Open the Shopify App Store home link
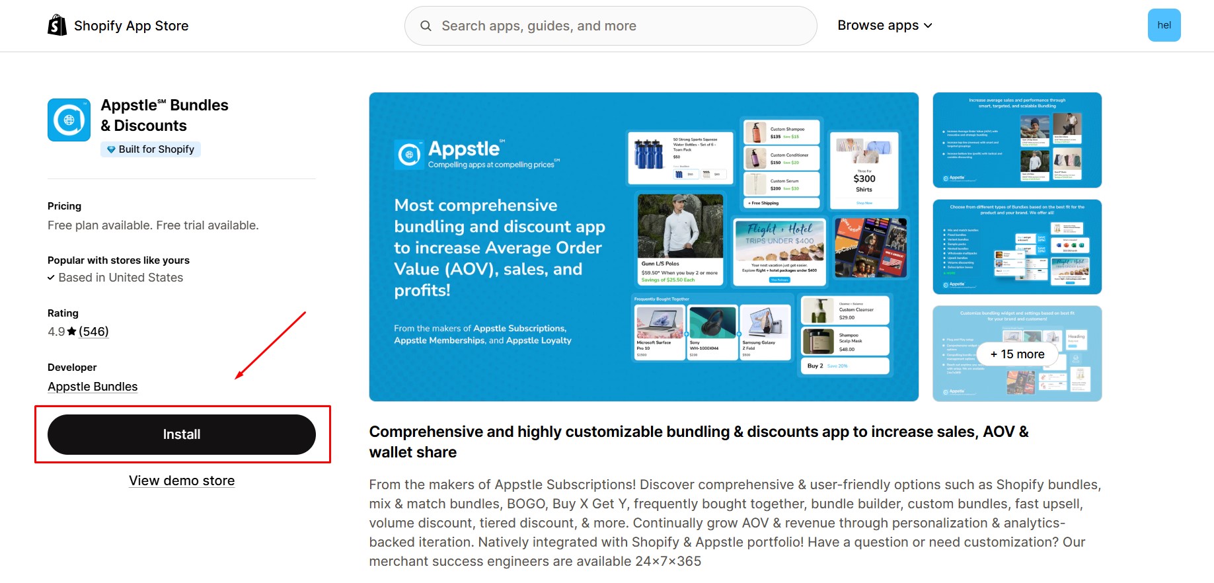1214x583 pixels. [x=118, y=26]
